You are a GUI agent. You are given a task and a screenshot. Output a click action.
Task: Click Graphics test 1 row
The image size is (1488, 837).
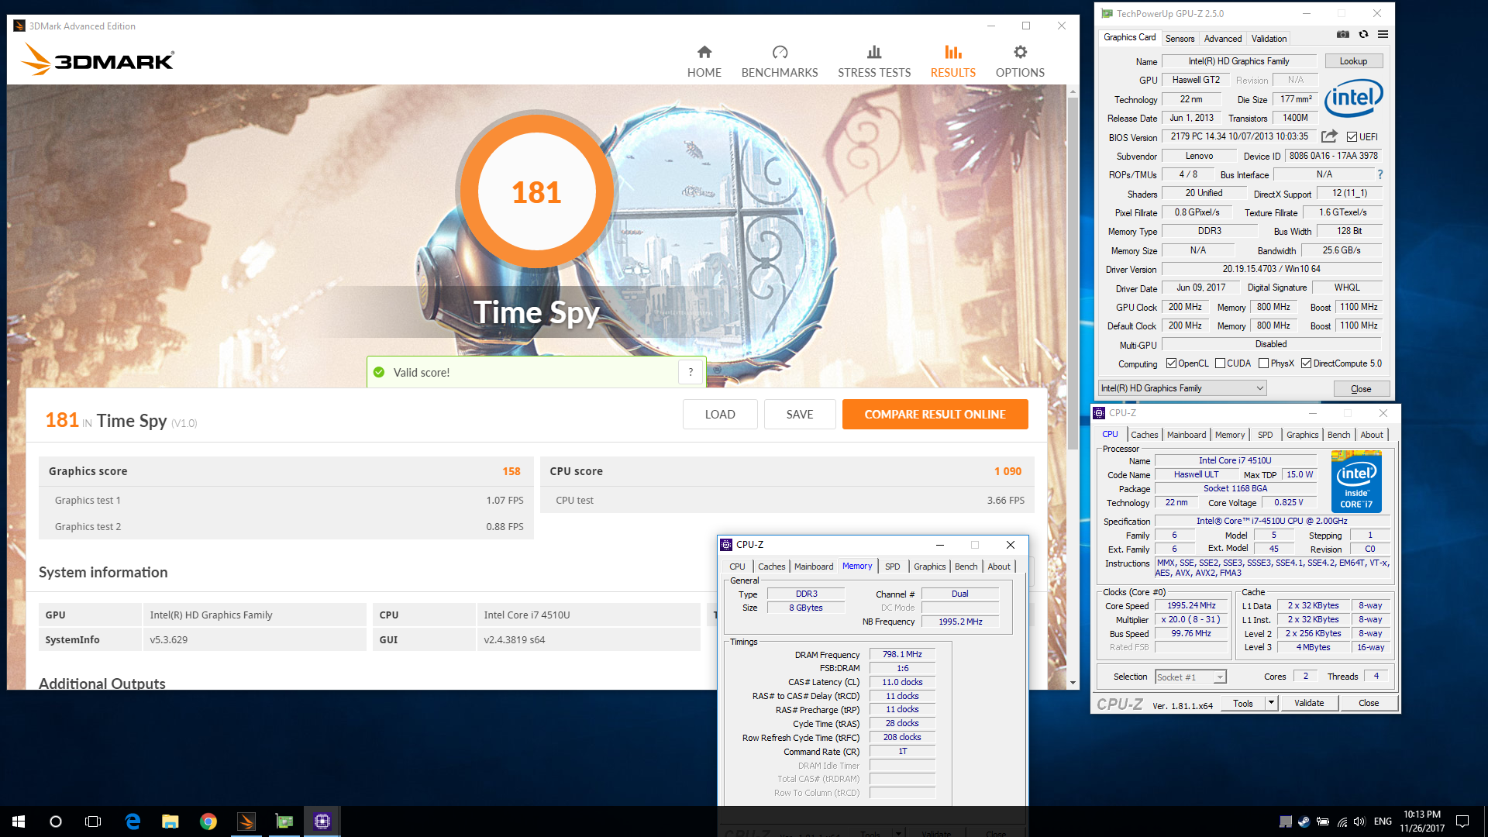(286, 500)
